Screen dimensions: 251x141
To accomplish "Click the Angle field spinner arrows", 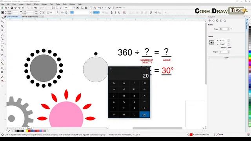I will click(x=228, y=29).
